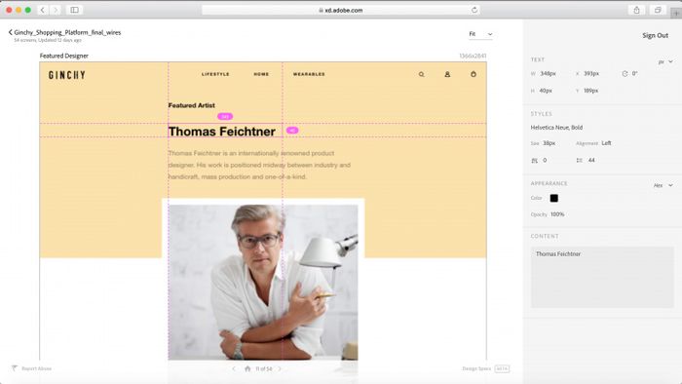Open the Hex color format dropdown
This screenshot has height=384, width=682.
(x=663, y=185)
